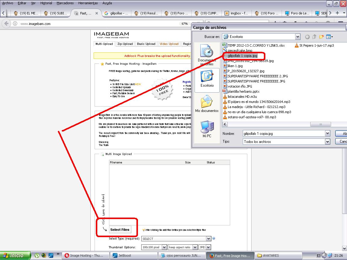The height and width of the screenshot is (260, 347).
Task: Open the Historial menu
Action: tap(46, 3)
